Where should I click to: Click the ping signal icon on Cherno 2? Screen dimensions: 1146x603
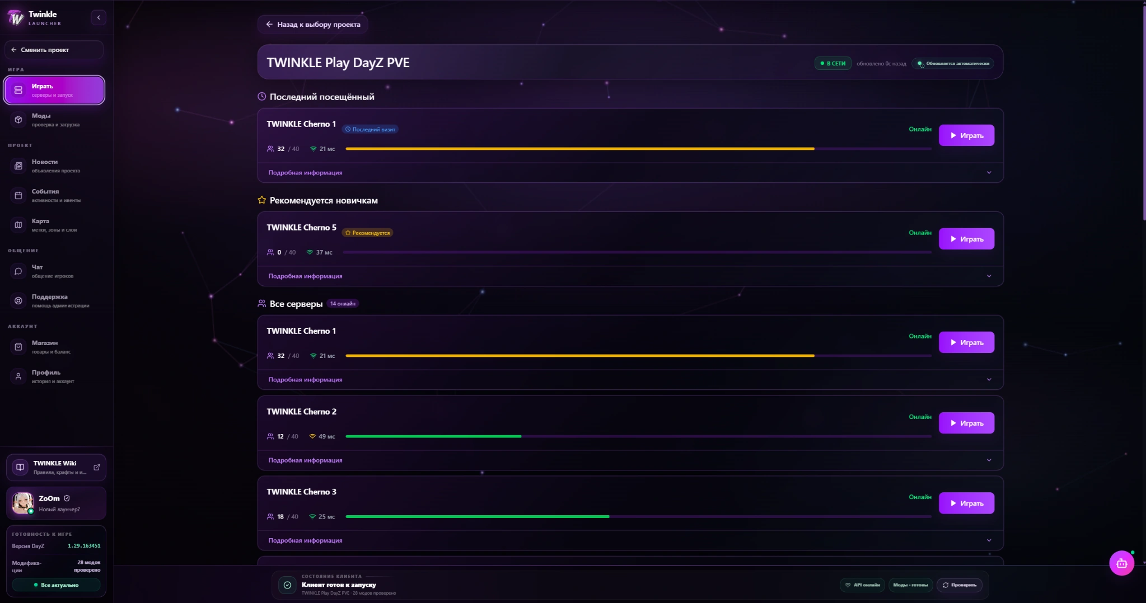(312, 436)
